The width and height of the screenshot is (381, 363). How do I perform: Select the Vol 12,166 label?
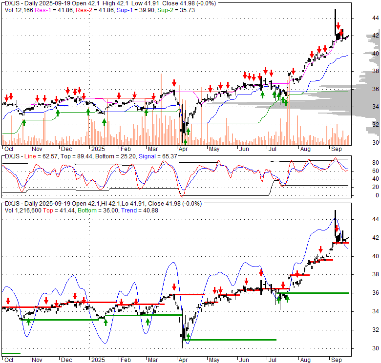[x=19, y=10]
